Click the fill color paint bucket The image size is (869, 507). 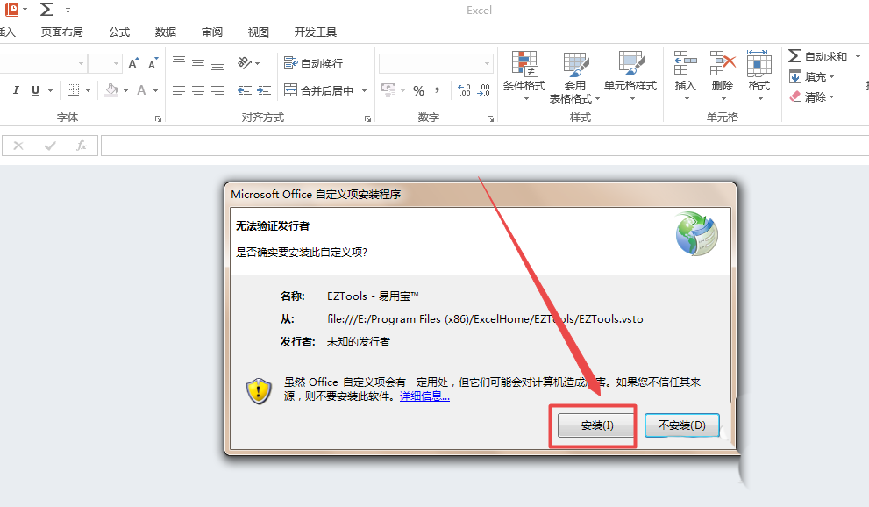tap(111, 90)
